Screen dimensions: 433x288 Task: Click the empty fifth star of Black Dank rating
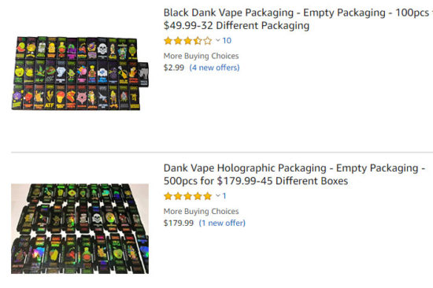tap(208, 41)
